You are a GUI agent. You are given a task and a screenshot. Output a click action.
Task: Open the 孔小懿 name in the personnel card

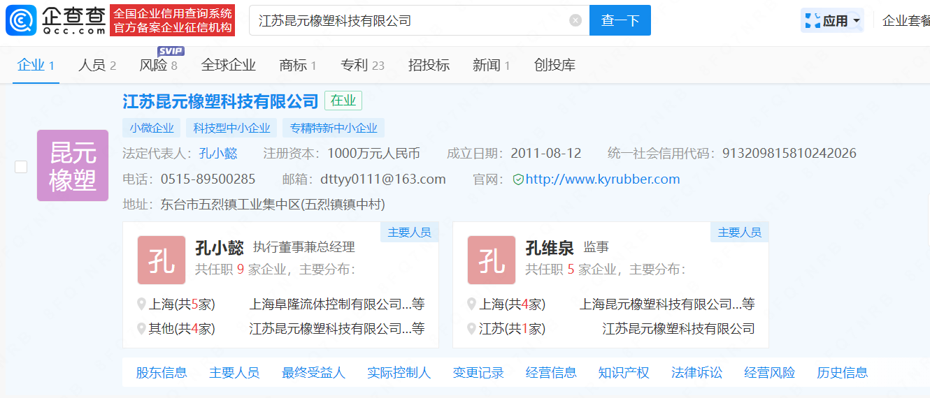click(220, 247)
